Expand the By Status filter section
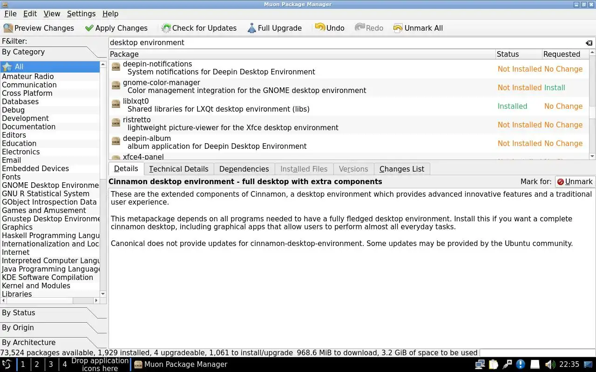Image resolution: width=596 pixels, height=372 pixels. (54, 313)
